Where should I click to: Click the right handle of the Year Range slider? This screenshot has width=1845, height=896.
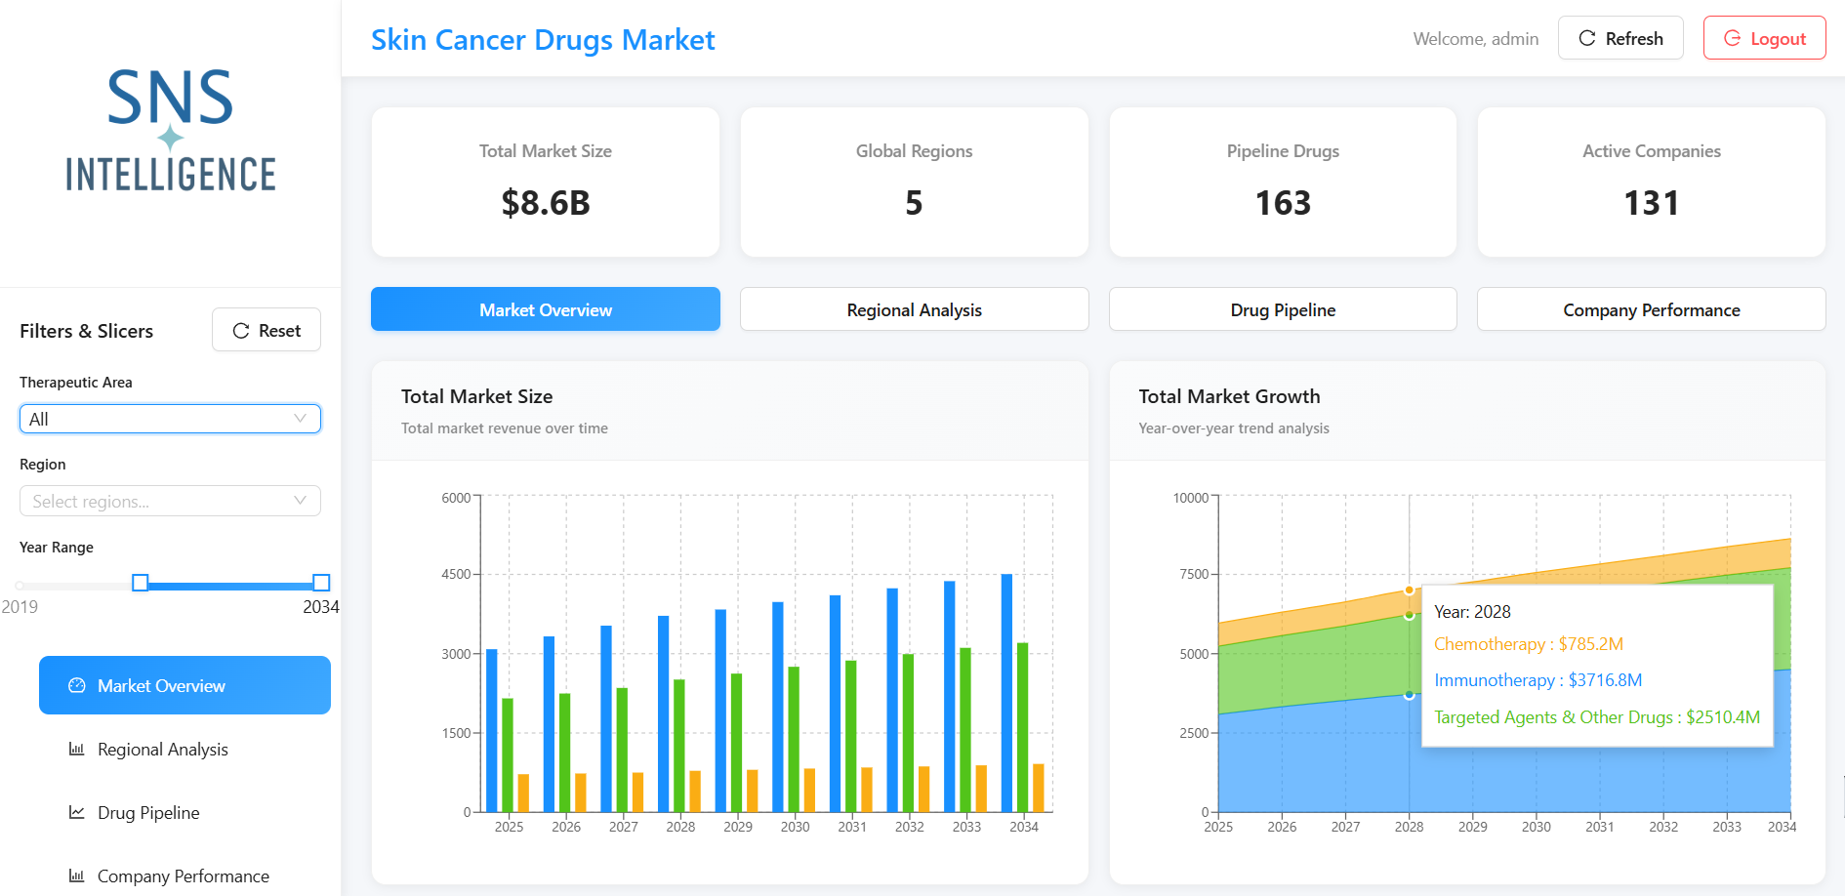pos(320,583)
